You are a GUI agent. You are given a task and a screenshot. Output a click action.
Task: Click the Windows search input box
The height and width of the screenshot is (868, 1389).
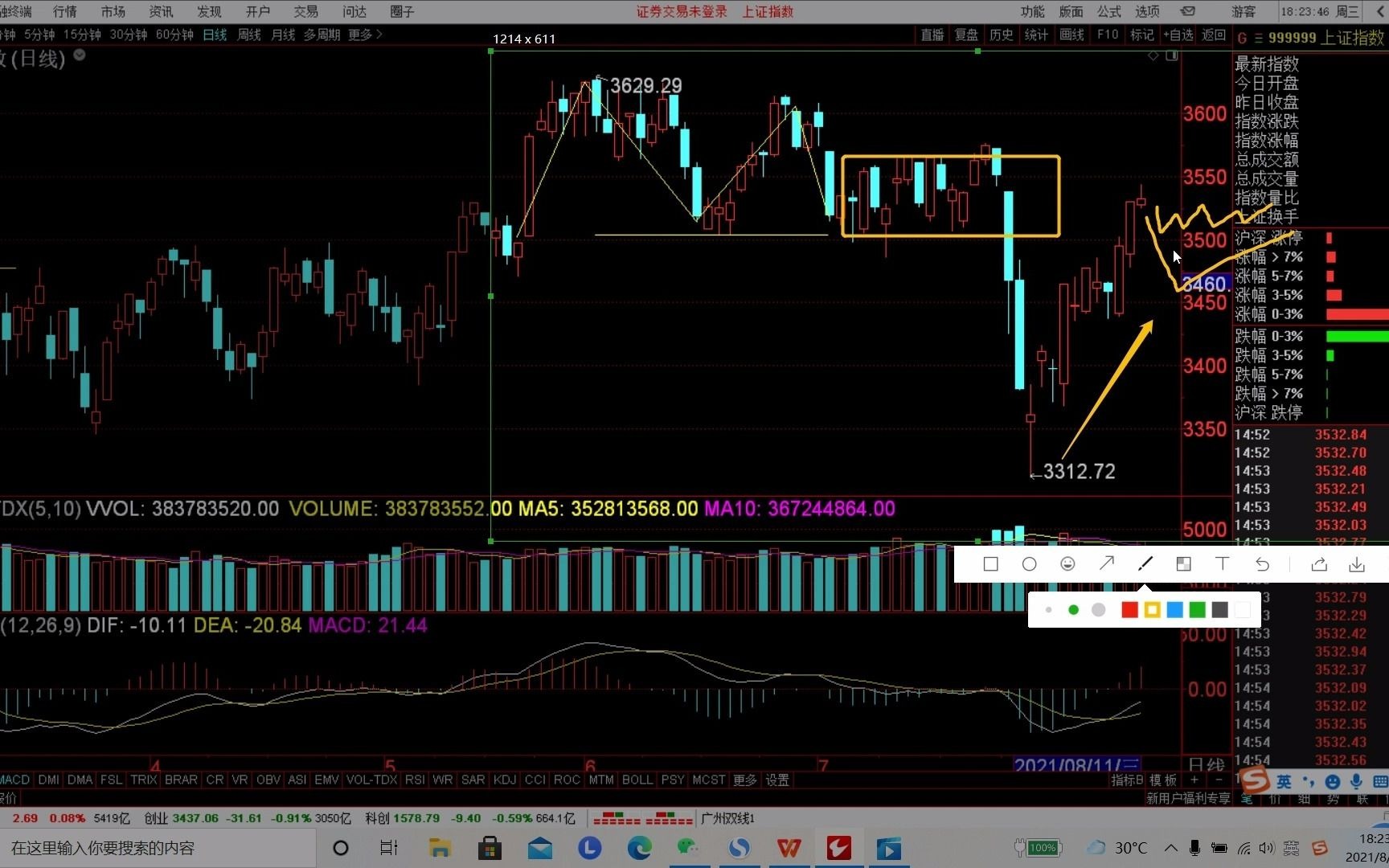158,848
